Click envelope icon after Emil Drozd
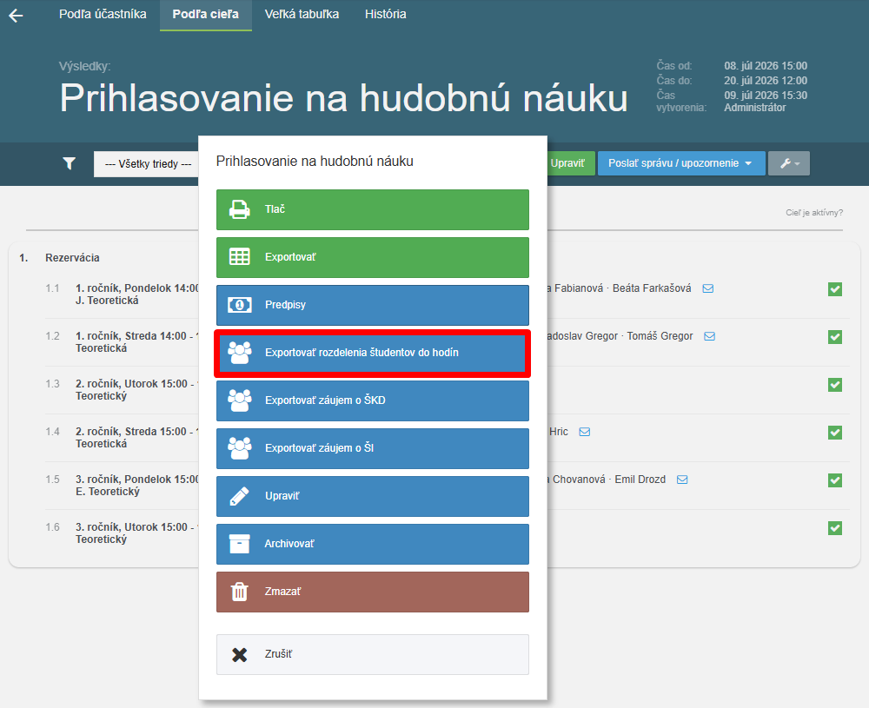Image resolution: width=869 pixels, height=708 pixels. tap(682, 480)
